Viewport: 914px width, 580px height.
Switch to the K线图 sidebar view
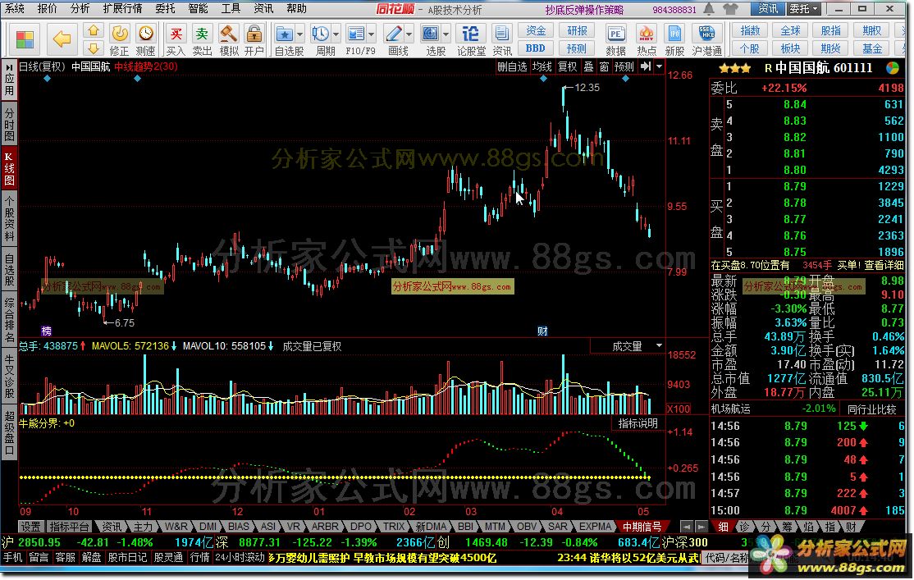[x=9, y=168]
